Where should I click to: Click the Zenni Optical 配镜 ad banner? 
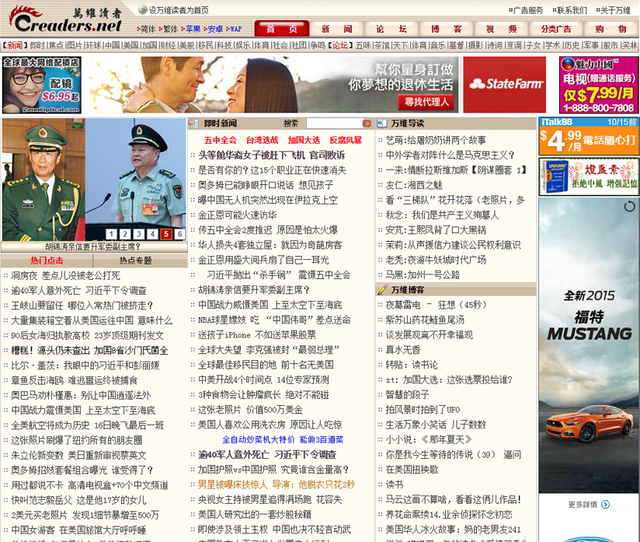point(42,85)
